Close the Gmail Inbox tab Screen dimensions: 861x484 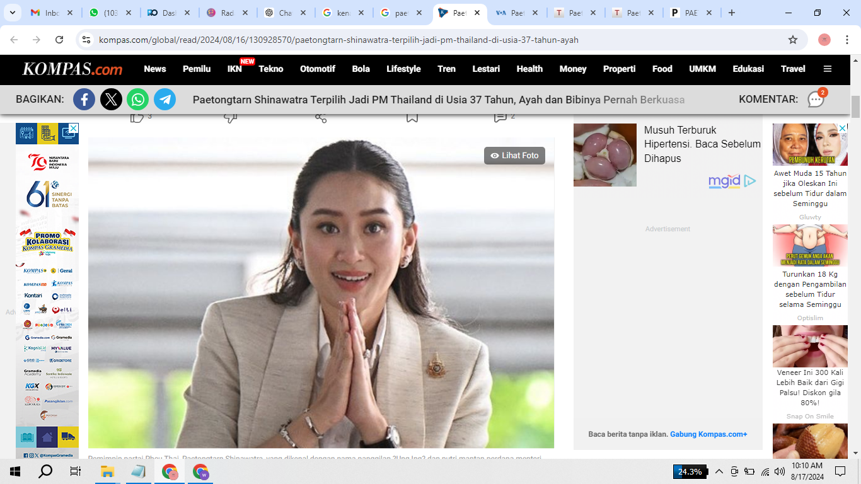tap(69, 13)
